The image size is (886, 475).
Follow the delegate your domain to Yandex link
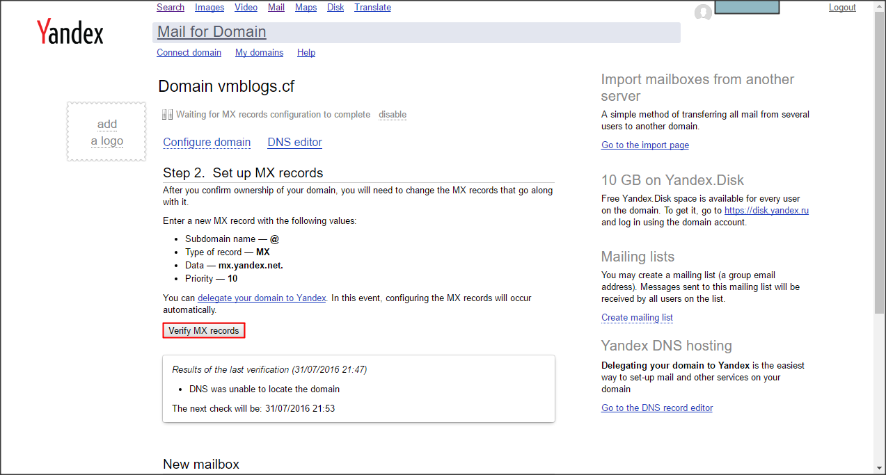[262, 298]
